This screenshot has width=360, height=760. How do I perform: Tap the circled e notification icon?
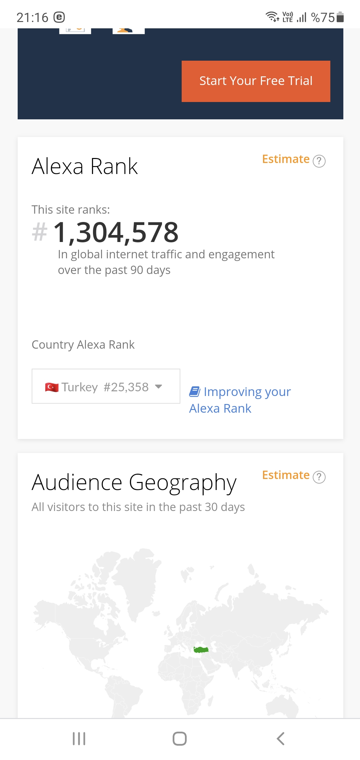pyautogui.click(x=59, y=17)
